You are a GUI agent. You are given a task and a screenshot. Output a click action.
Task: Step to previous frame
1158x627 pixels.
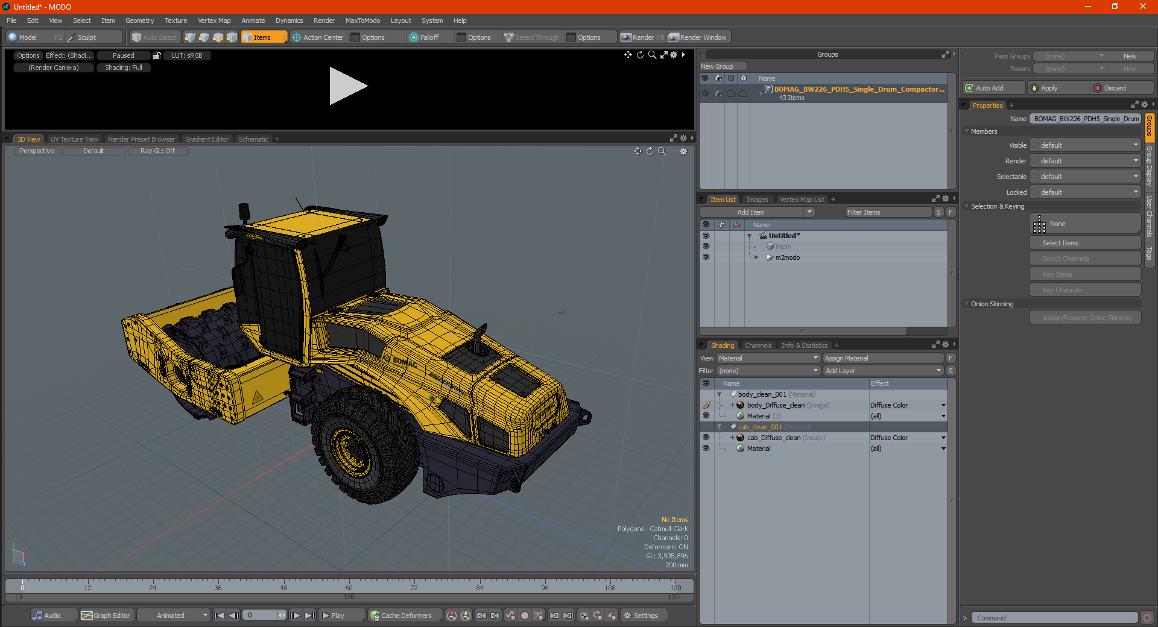233,616
